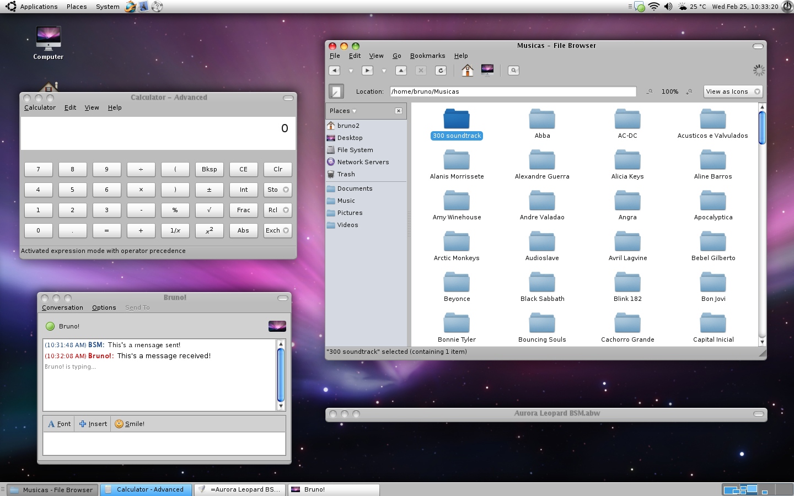Open forward history dropdown arrow
The image size is (794, 496).
click(x=384, y=71)
